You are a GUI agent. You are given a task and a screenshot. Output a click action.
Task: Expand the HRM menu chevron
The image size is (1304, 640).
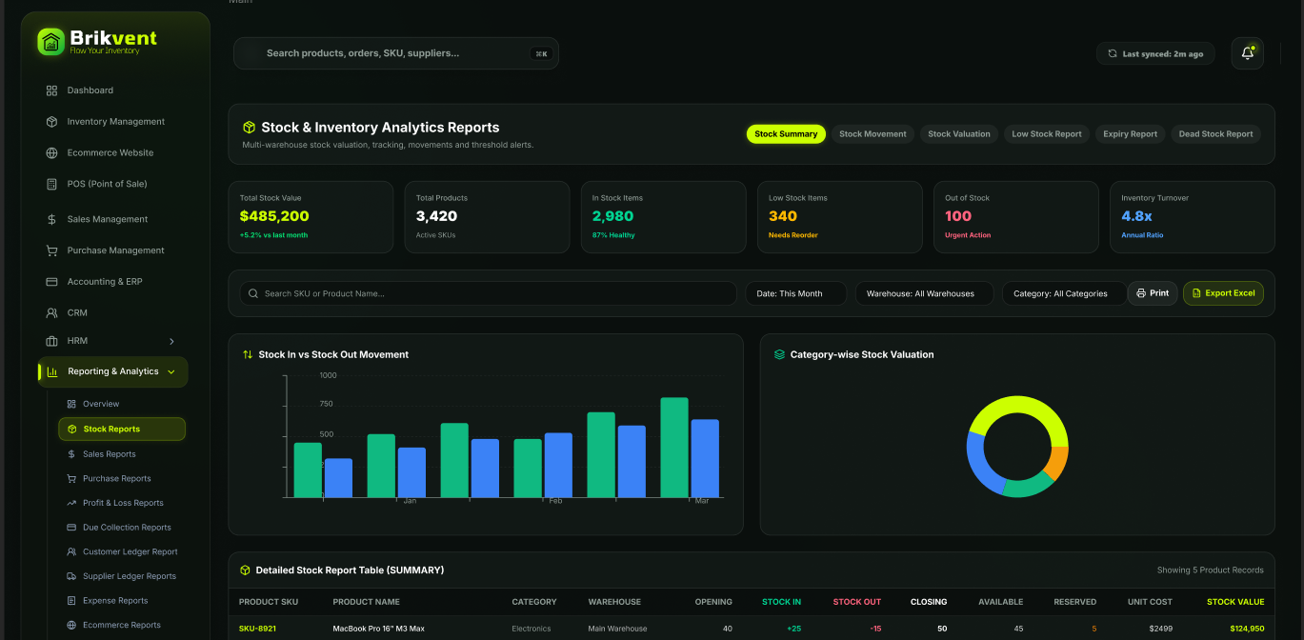pos(171,341)
